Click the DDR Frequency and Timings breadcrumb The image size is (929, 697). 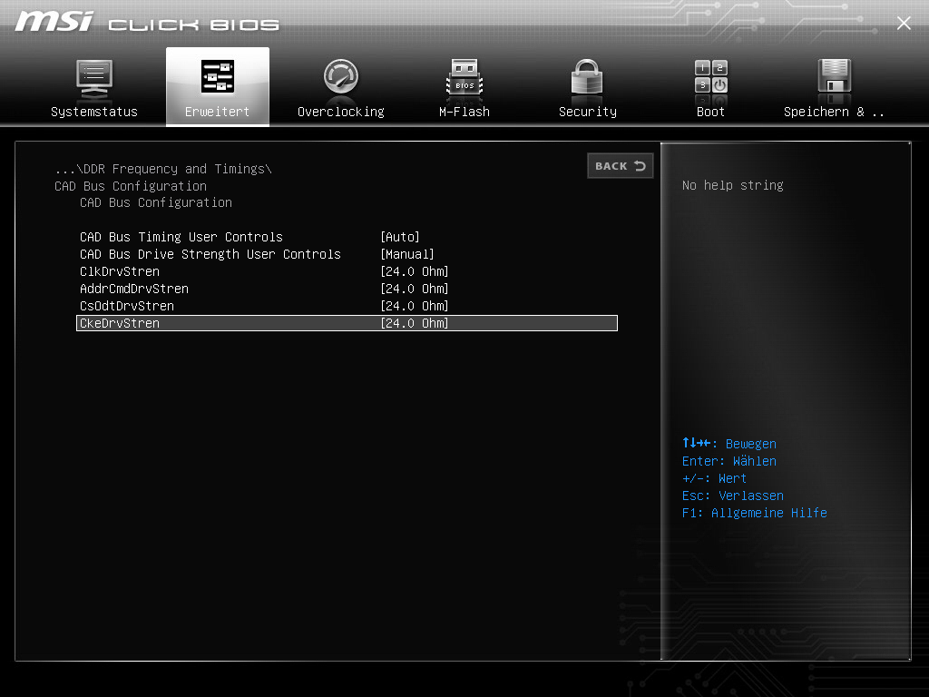[163, 169]
